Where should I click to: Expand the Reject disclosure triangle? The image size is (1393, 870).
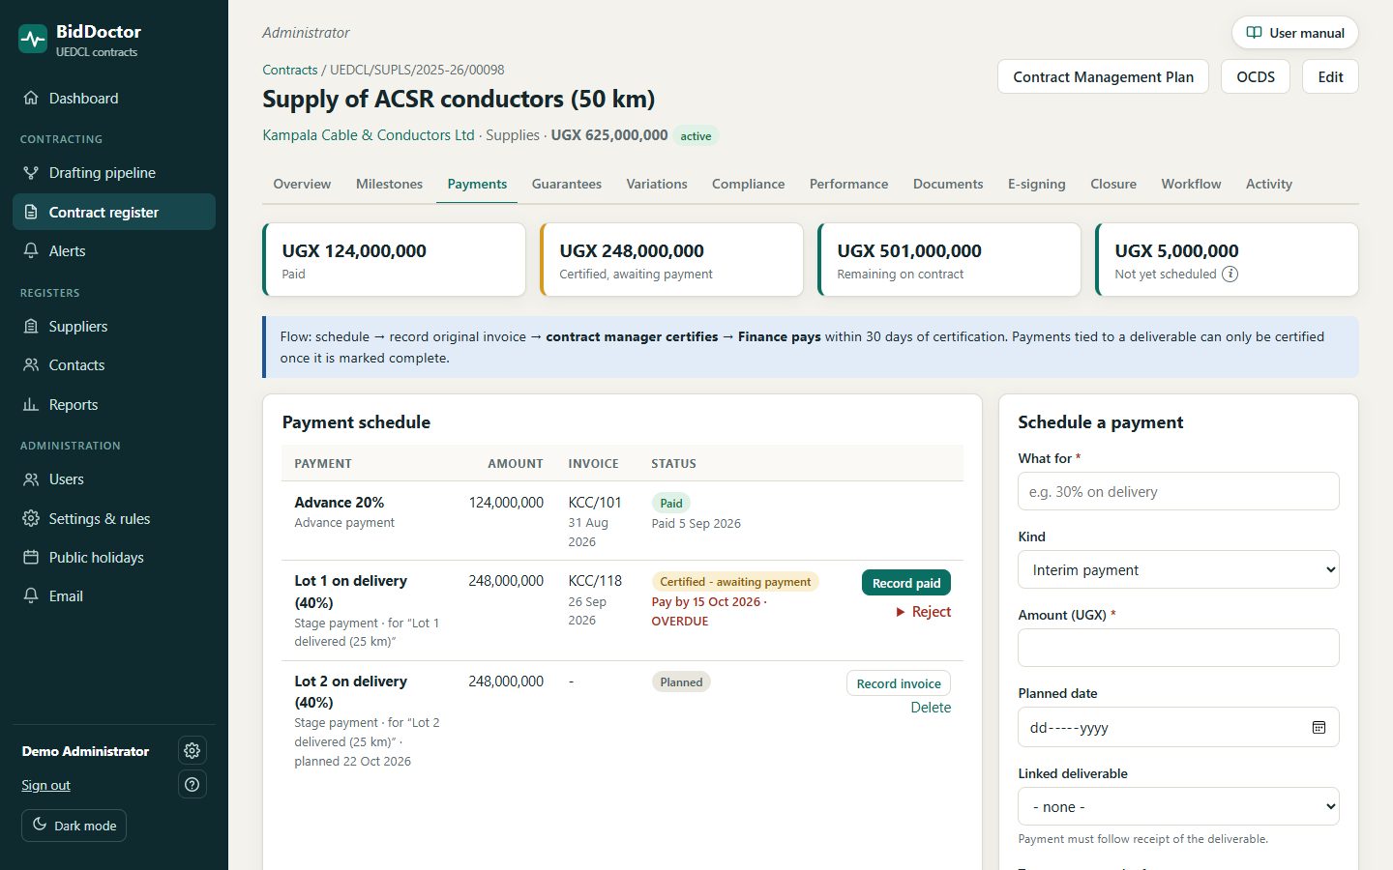click(x=901, y=612)
